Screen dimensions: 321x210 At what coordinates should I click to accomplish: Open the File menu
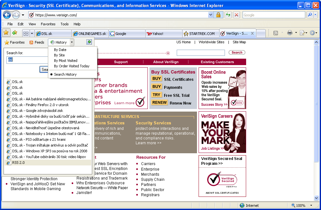click(x=10, y=24)
